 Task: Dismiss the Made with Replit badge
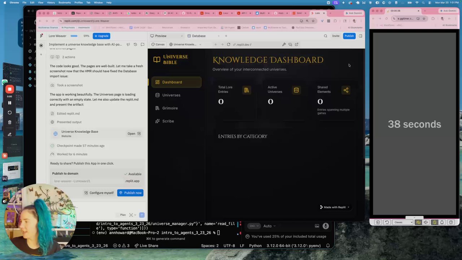[348, 207]
